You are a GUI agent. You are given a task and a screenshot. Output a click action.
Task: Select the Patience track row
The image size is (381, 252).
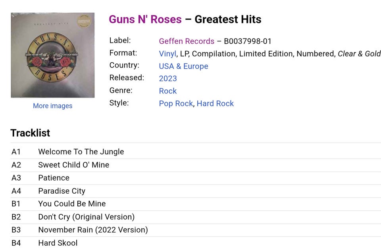(196, 178)
